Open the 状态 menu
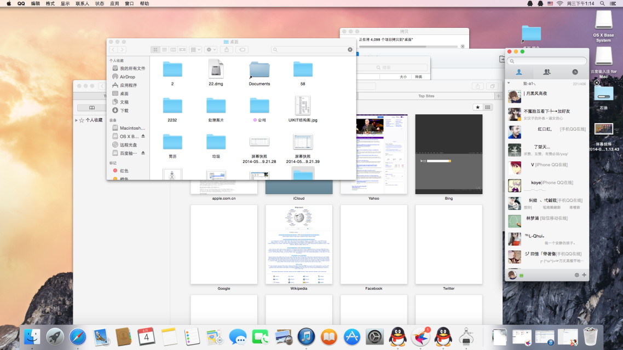The height and width of the screenshot is (350, 623). coord(99,4)
